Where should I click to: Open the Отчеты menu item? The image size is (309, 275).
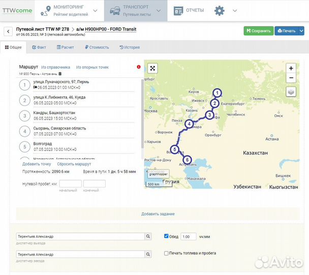click(189, 11)
